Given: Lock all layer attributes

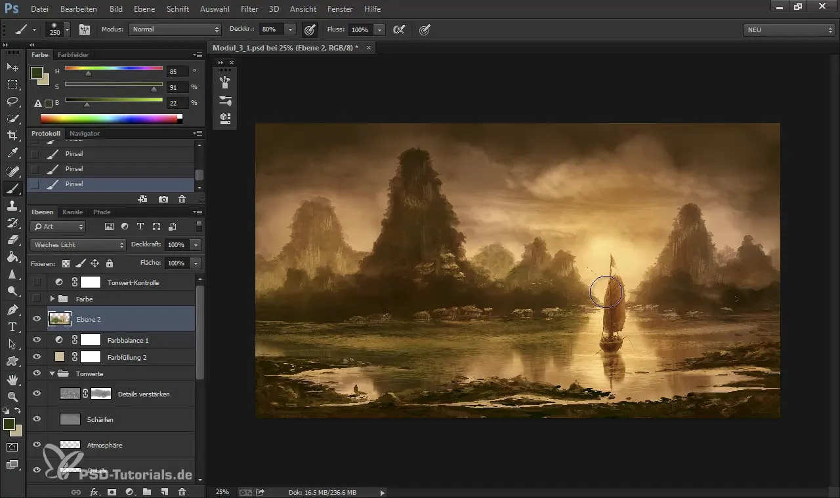Looking at the screenshot, I should coord(109,263).
